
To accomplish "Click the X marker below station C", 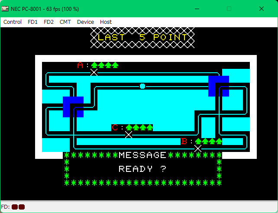I will coord(129,135).
